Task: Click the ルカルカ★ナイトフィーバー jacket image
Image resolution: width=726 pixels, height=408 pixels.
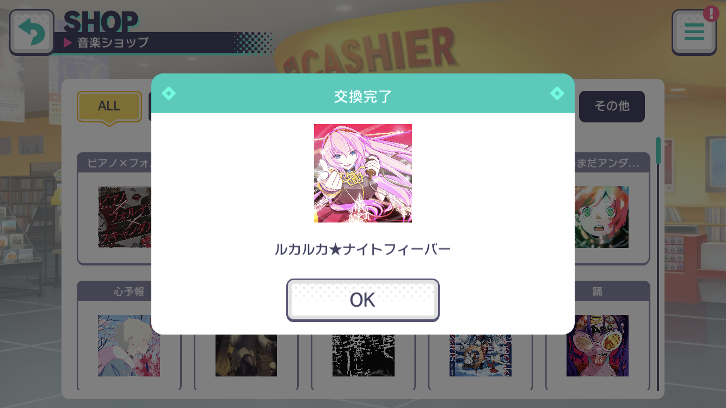Action: [x=363, y=173]
